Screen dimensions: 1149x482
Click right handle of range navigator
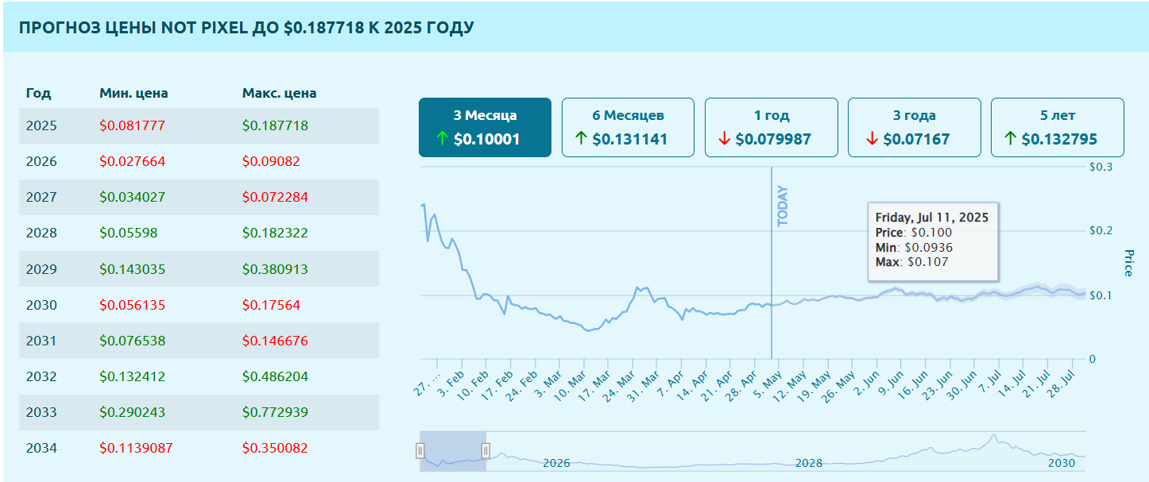point(486,451)
